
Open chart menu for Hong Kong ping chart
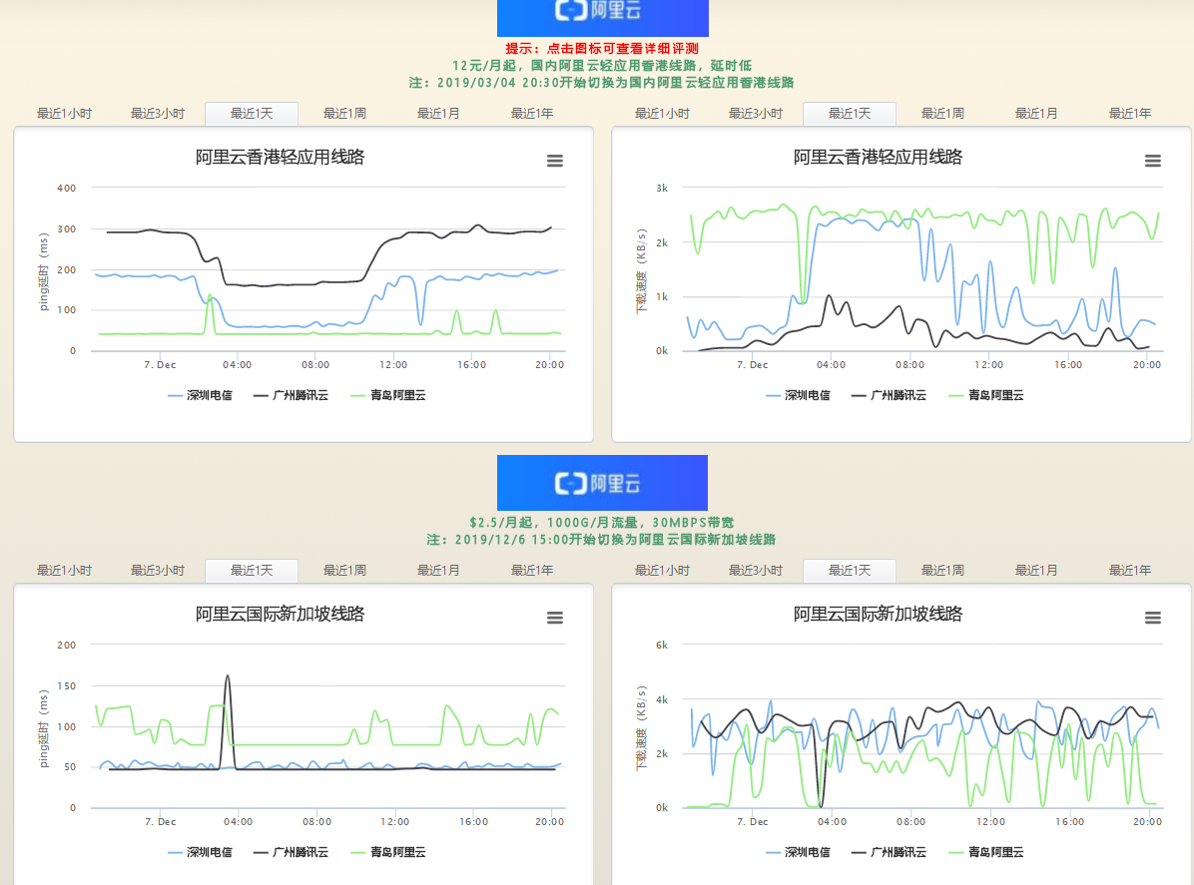coord(555,161)
